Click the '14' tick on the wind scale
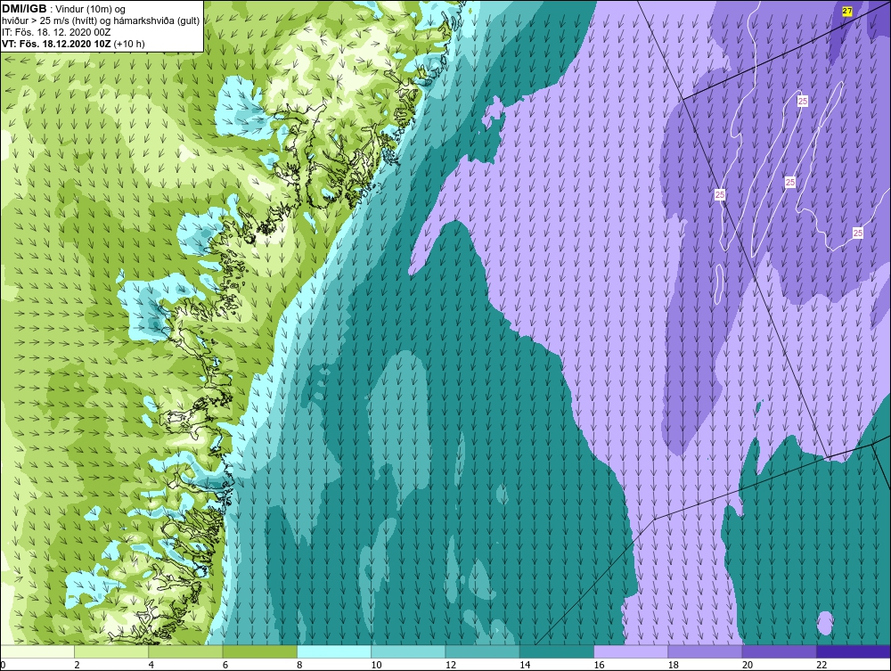 (x=525, y=666)
